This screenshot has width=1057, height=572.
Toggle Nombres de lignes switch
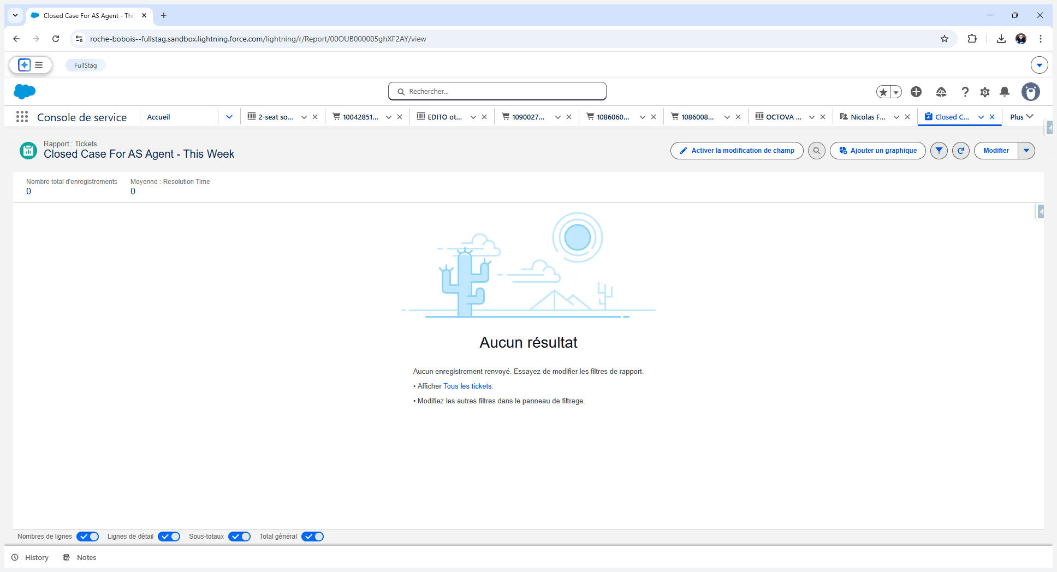(x=88, y=537)
